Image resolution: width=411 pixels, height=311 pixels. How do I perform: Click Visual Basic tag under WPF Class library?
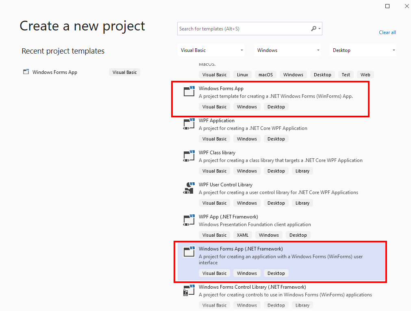pos(214,171)
